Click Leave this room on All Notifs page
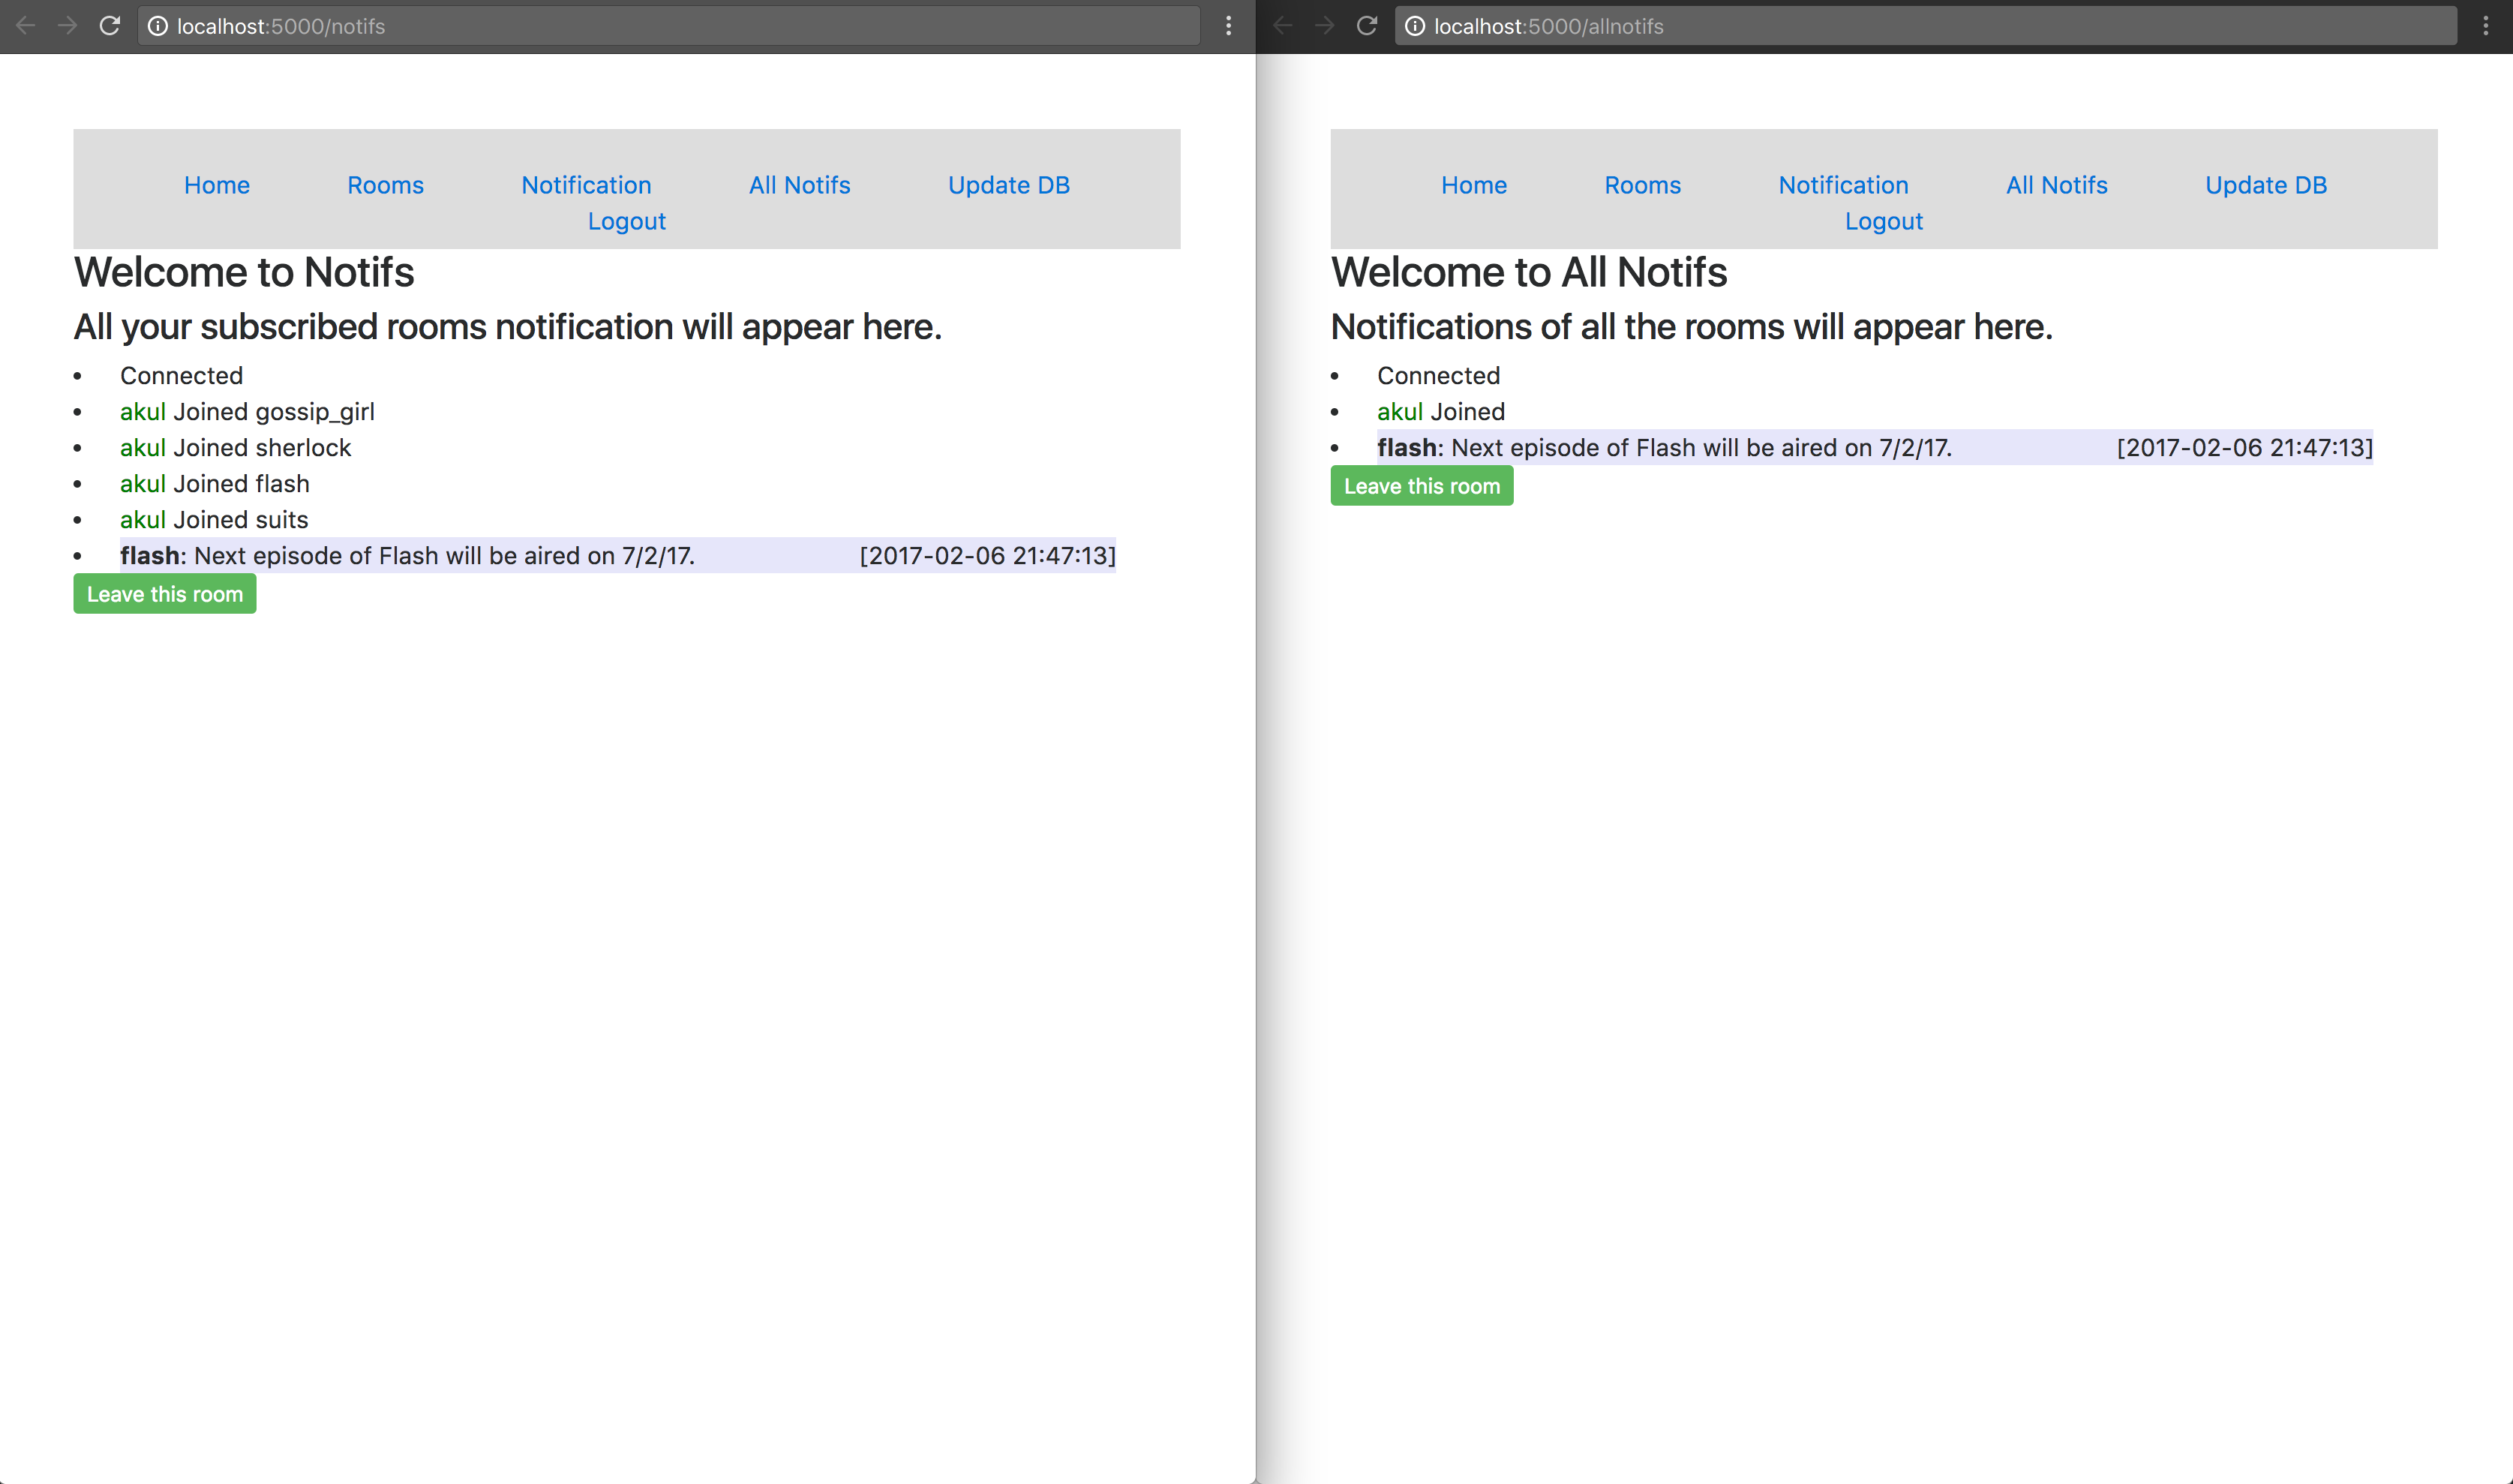 [1422, 486]
